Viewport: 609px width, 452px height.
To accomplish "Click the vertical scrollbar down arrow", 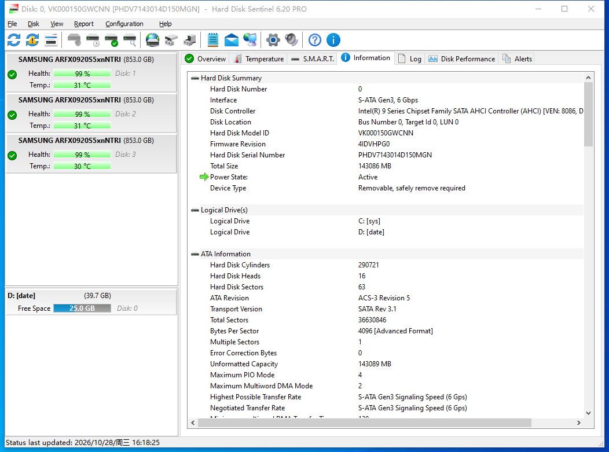I will click(588, 413).
